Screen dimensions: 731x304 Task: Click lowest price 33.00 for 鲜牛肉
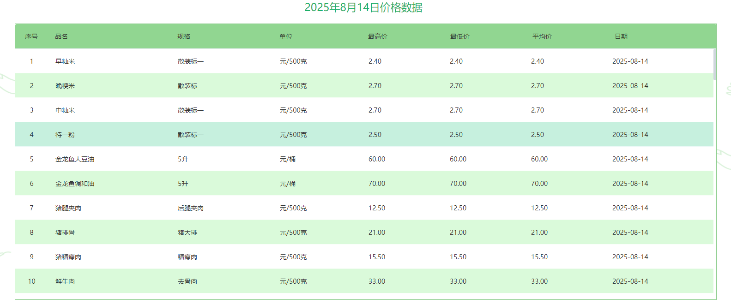[x=458, y=281]
